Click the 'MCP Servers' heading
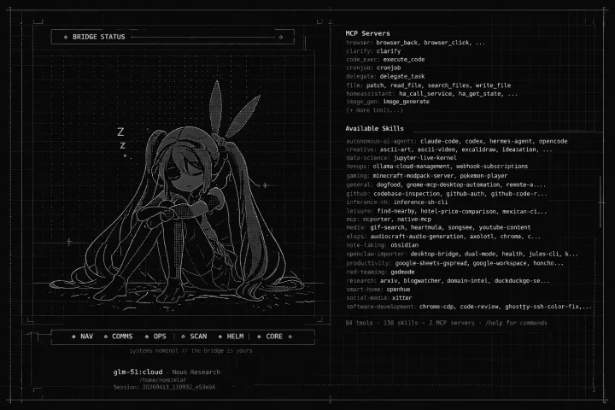The width and height of the screenshot is (615, 410). click(367, 33)
